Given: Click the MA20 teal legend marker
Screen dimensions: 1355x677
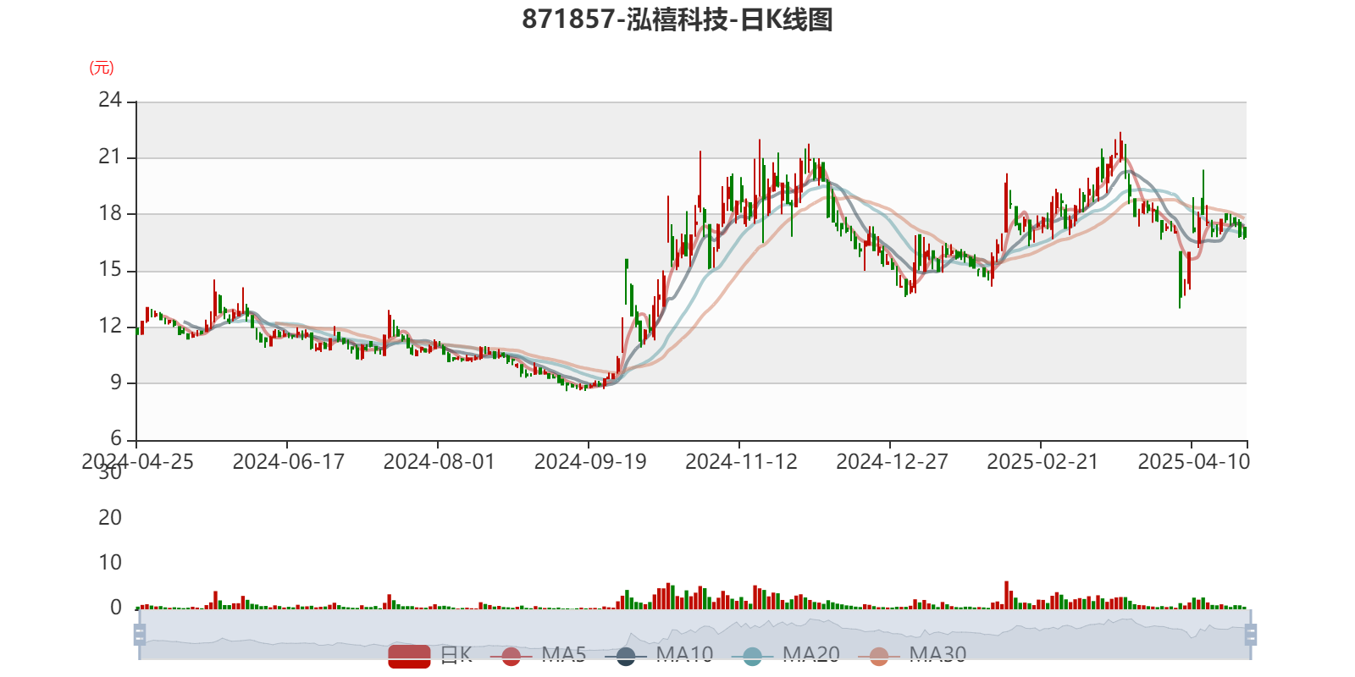Looking at the screenshot, I should point(752,655).
